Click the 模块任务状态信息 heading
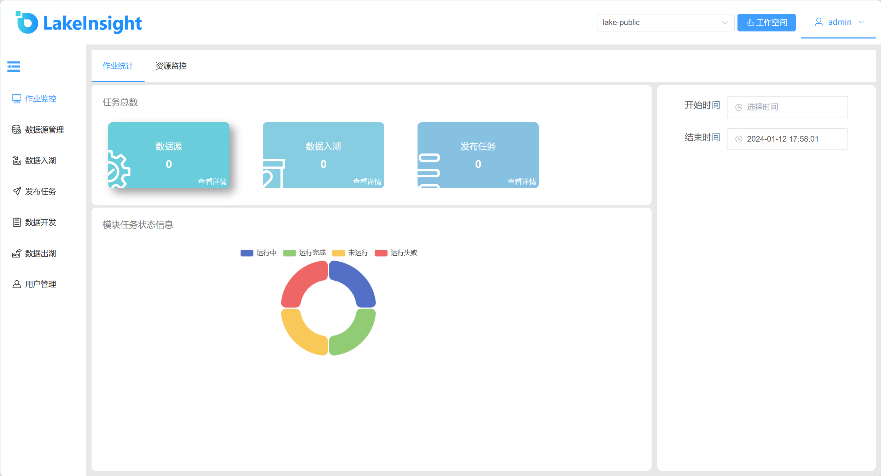 point(138,225)
